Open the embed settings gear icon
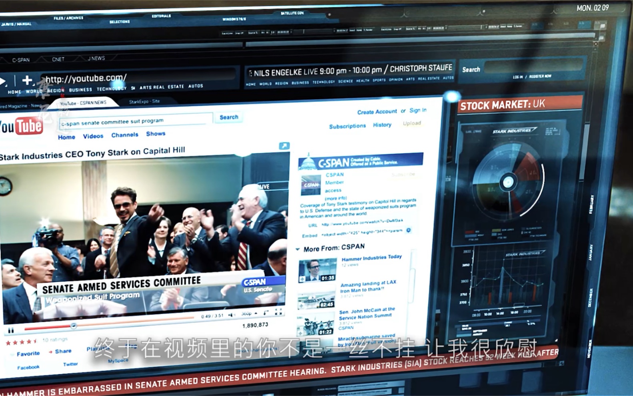 (409, 230)
